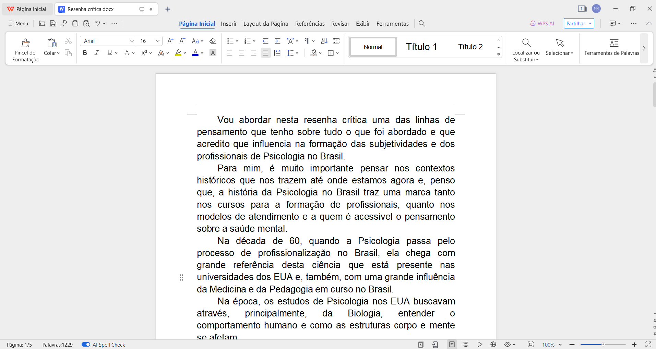Viewport: 656px width, 349px height.
Task: Align text right icon
Action: [253, 53]
